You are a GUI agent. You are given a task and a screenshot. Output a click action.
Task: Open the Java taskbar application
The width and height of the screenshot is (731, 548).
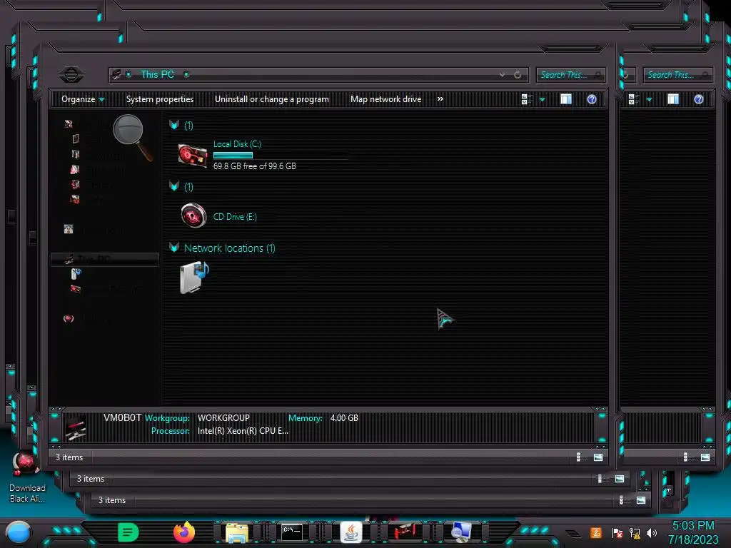pos(351,532)
